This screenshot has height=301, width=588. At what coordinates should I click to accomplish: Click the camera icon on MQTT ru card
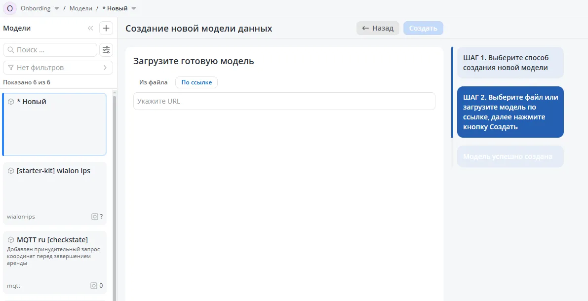pos(93,285)
